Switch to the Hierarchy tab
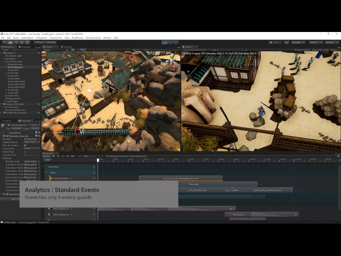The image size is (341, 256). (x=9, y=47)
